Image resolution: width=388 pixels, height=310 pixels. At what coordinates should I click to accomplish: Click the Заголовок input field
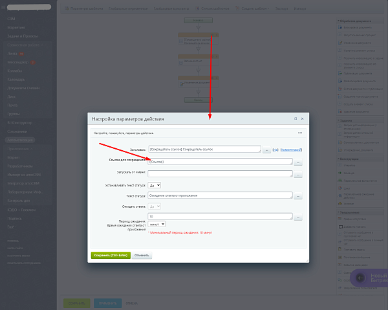[204, 149]
